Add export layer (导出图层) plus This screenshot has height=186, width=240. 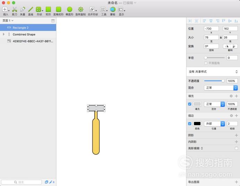tap(237, 182)
